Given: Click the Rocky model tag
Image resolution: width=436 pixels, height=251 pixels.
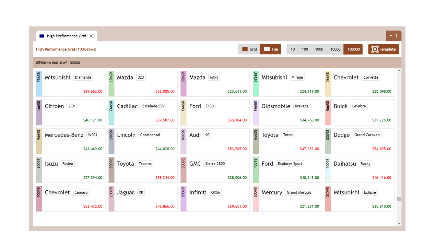Looking at the screenshot, I should coord(365,164).
